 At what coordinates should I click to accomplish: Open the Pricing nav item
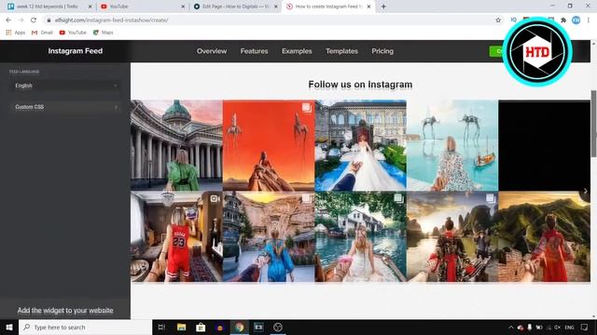(382, 51)
